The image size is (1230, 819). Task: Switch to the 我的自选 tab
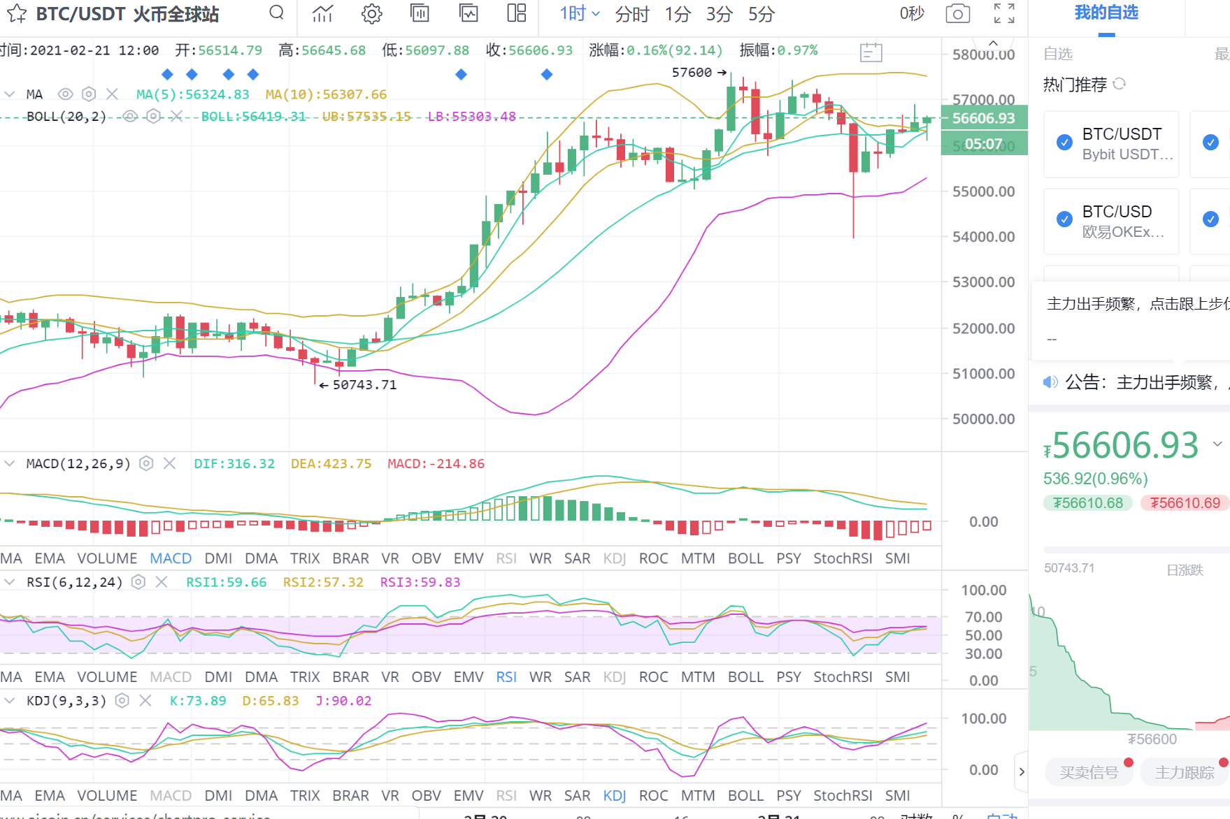1106,13
